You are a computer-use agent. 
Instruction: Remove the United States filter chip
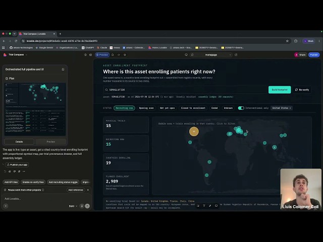[290, 108]
